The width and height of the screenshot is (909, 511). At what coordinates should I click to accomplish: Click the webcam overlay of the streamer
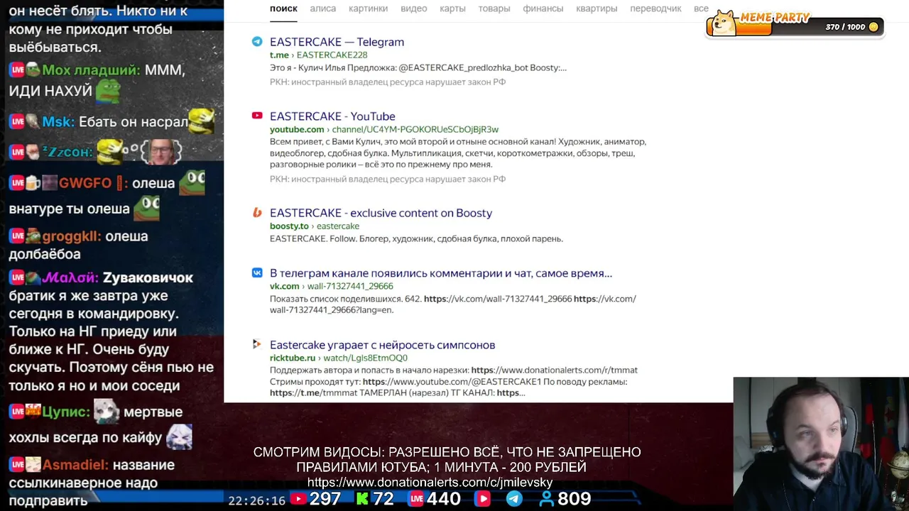pyautogui.click(x=821, y=444)
